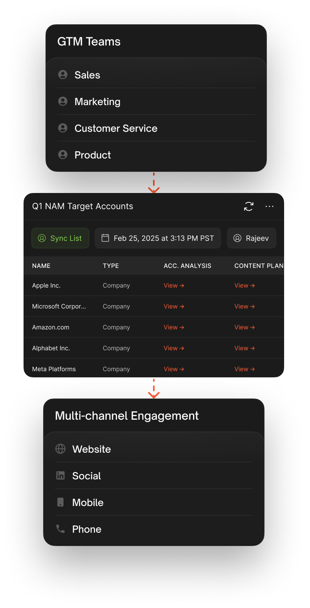The width and height of the screenshot is (310, 608).
Task: Select the Alphabet Inc. account name
Action: point(51,348)
